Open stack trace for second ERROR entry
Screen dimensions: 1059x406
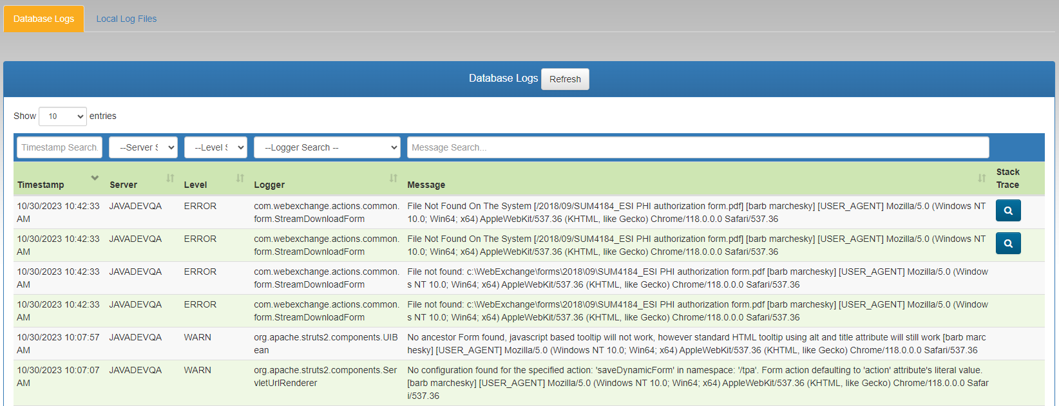(x=1007, y=244)
